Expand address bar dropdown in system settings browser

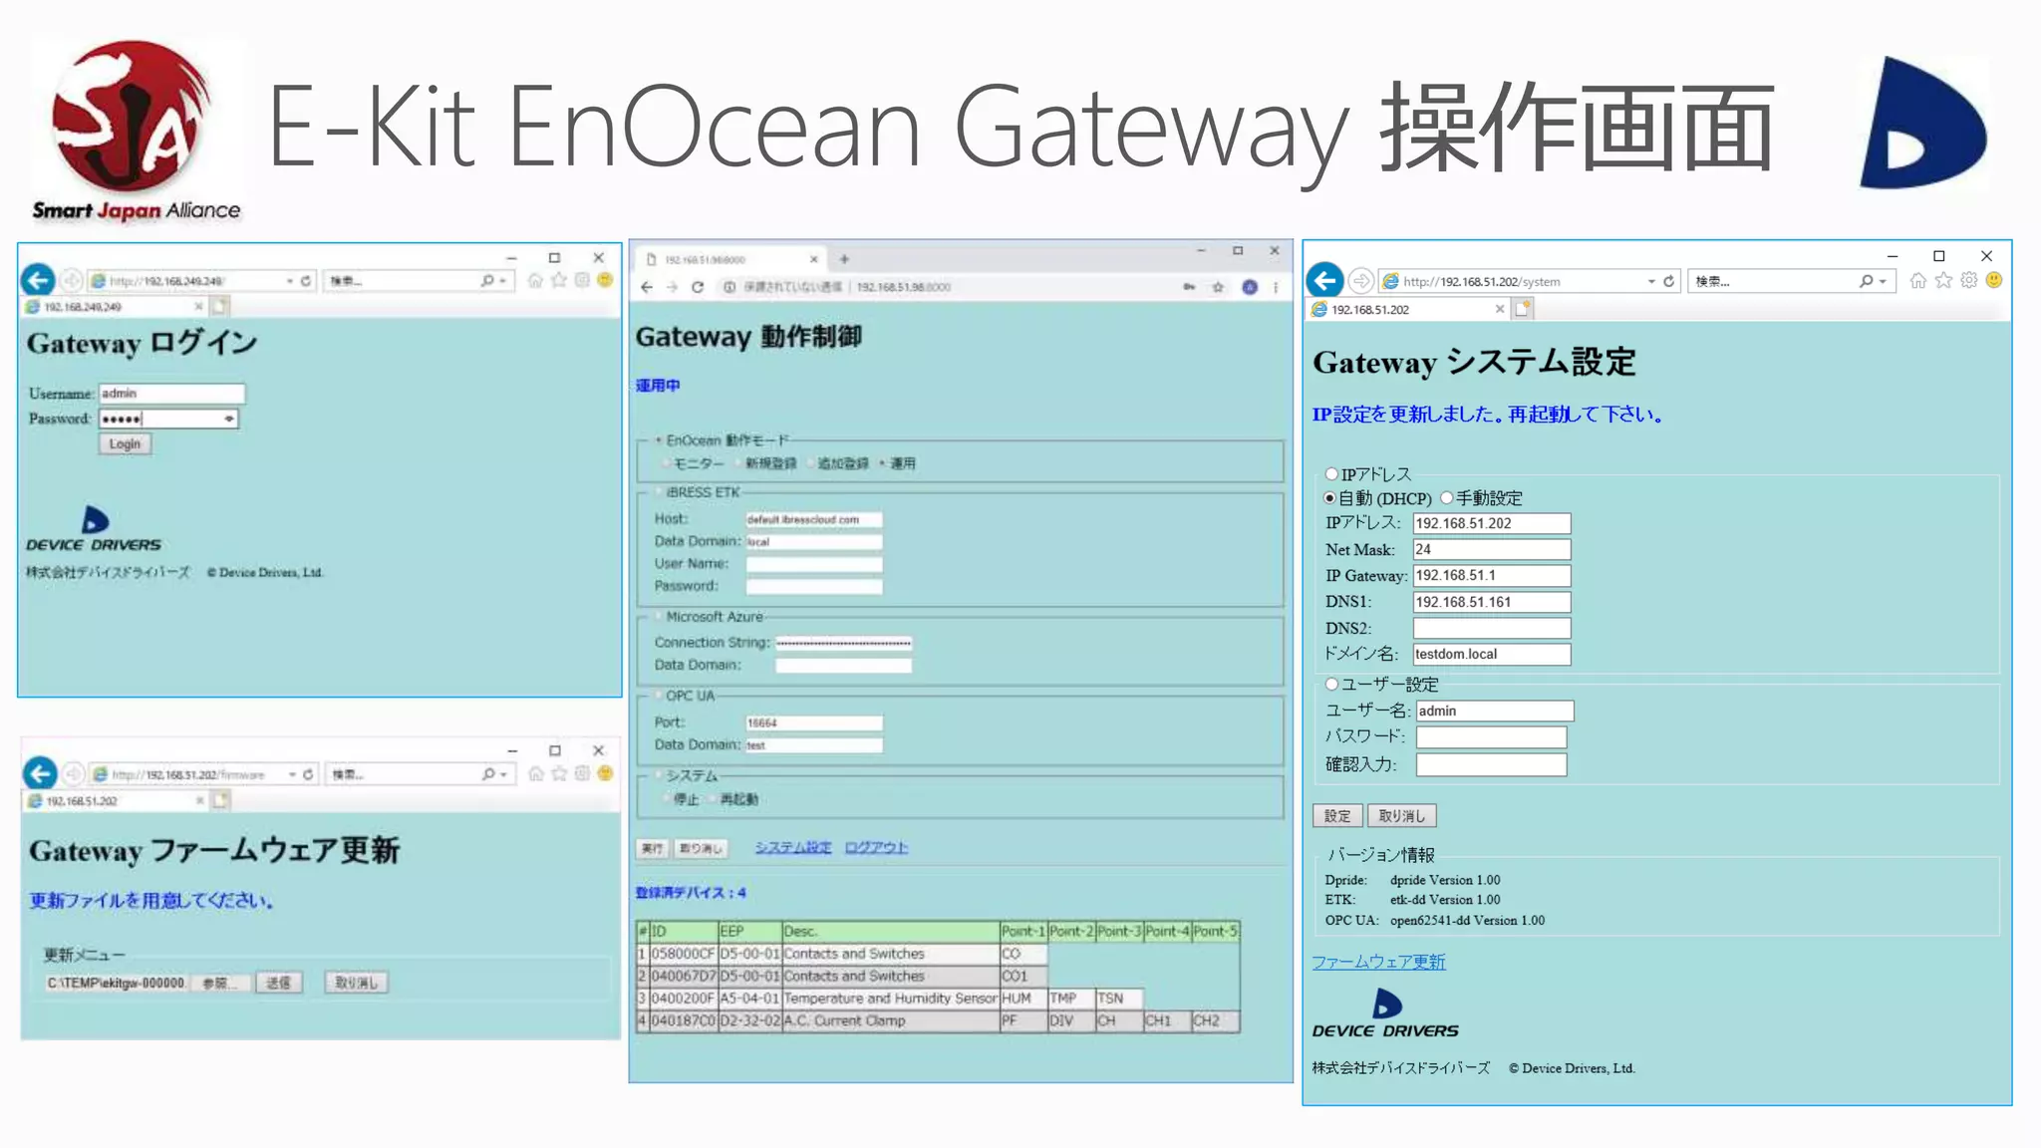point(1651,282)
